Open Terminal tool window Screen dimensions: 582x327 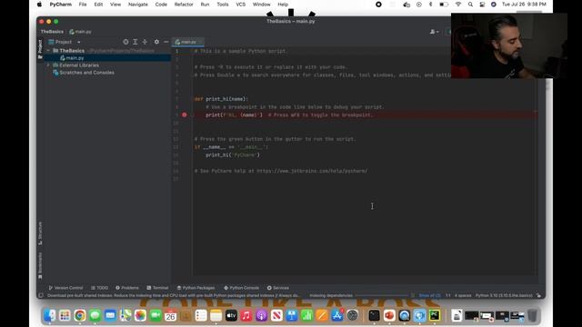click(x=157, y=288)
